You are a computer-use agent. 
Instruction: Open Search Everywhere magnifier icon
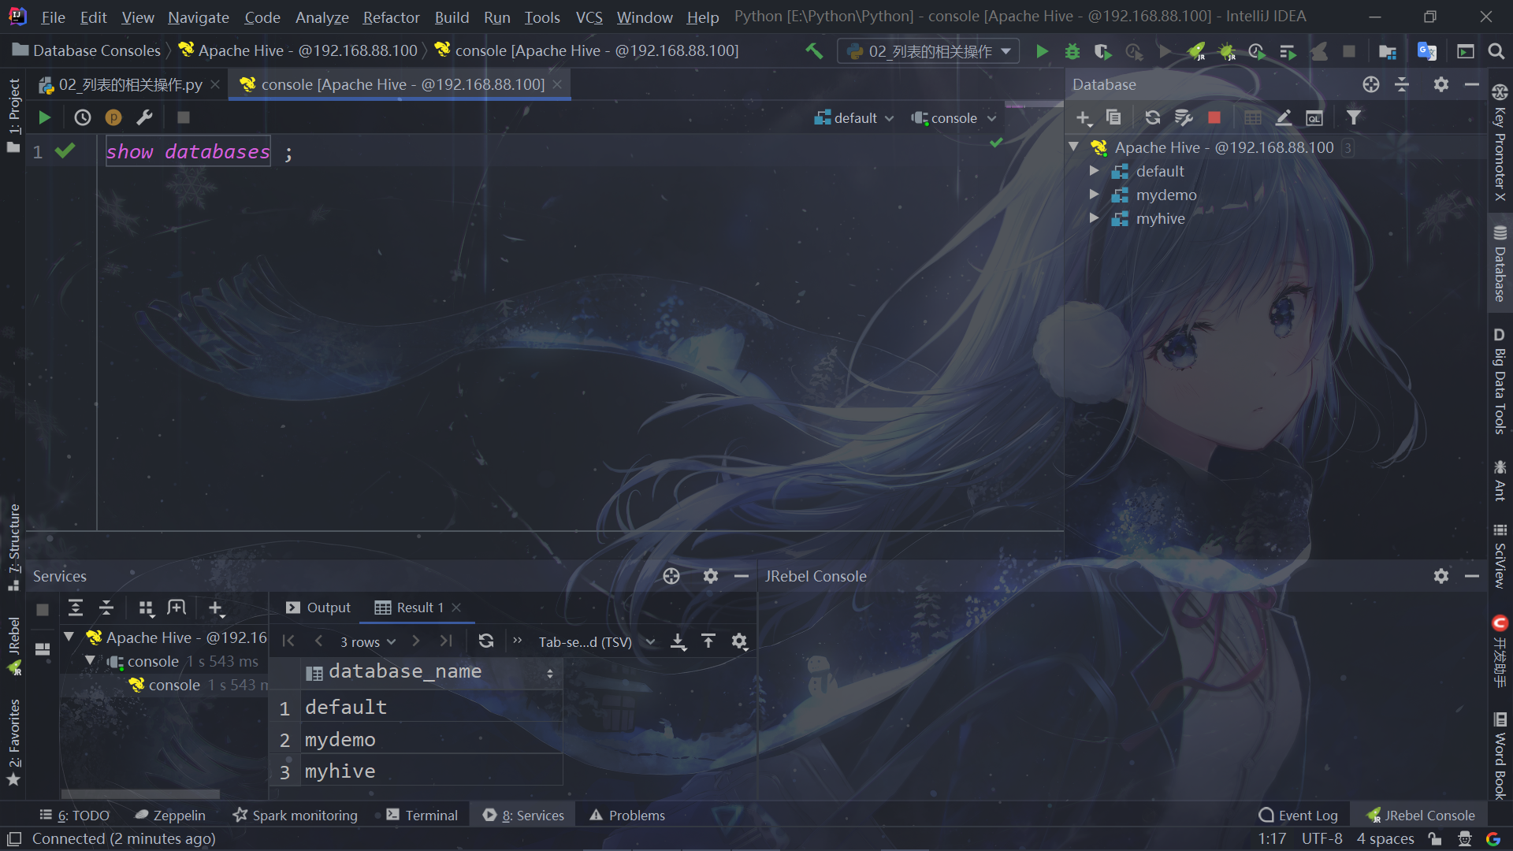(1496, 51)
